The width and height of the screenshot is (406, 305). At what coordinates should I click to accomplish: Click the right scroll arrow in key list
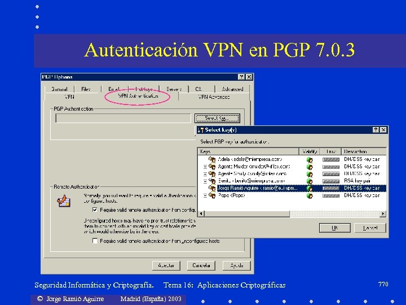pyautogui.click(x=383, y=213)
